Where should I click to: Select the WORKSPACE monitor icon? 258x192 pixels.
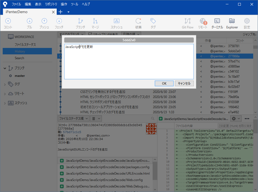[11, 37]
